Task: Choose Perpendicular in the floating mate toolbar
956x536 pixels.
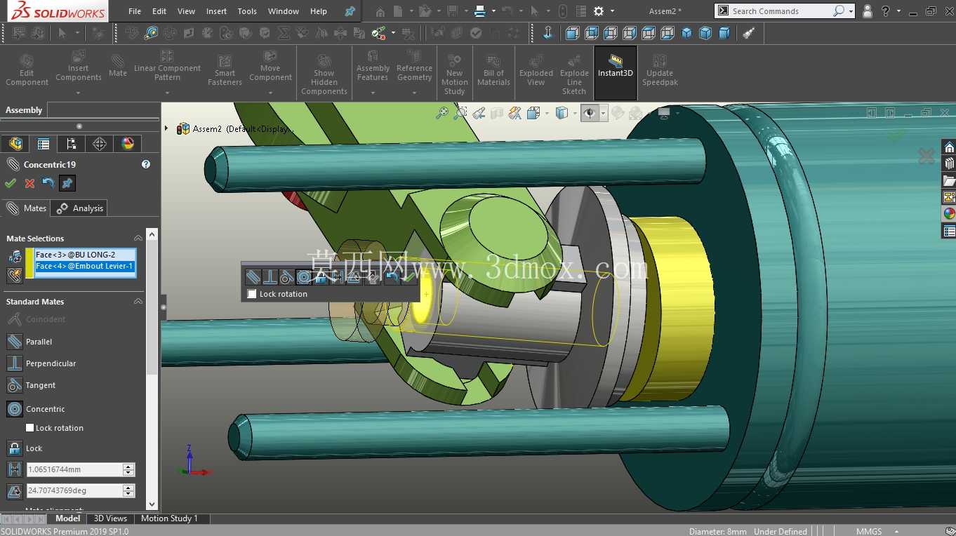Action: [x=270, y=277]
